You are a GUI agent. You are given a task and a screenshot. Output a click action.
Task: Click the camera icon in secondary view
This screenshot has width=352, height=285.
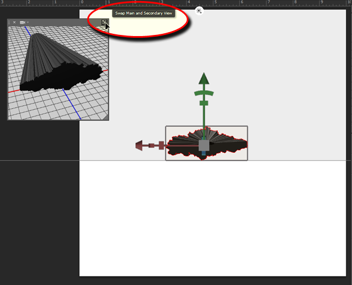point(23,23)
